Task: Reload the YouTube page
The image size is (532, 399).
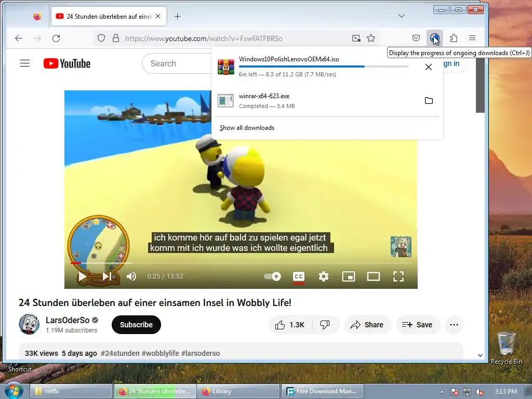Action: pos(56,38)
